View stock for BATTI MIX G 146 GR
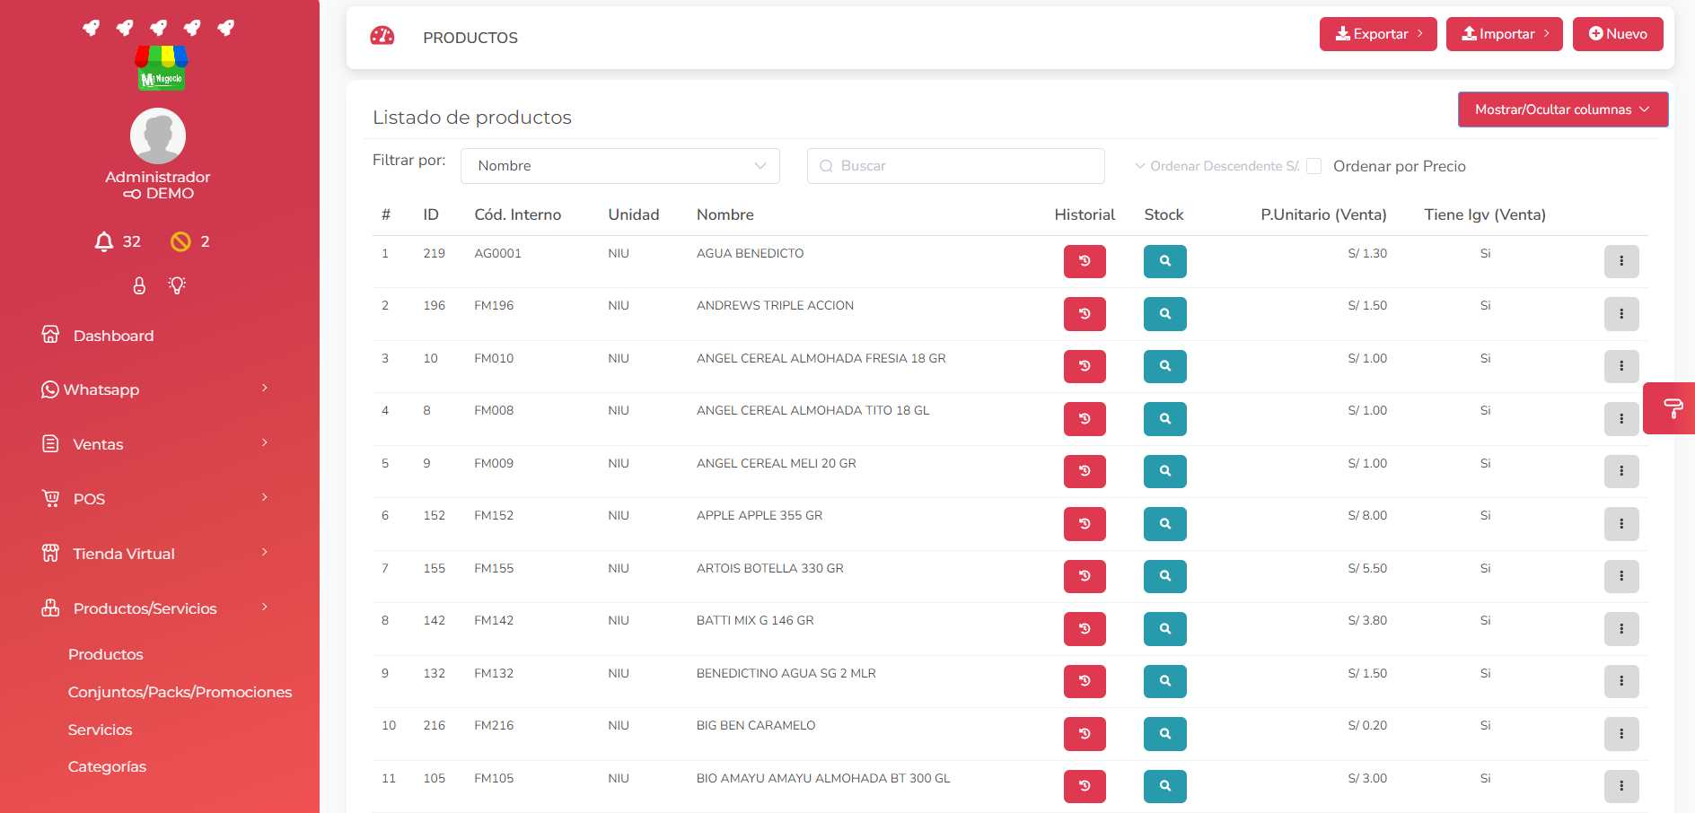 click(x=1164, y=629)
